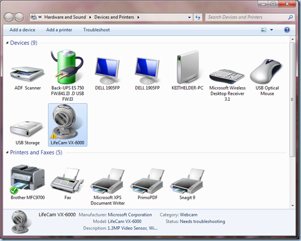The height and width of the screenshot is (241, 301).
Task: Click the Forward navigation arrow
Action: point(19,17)
